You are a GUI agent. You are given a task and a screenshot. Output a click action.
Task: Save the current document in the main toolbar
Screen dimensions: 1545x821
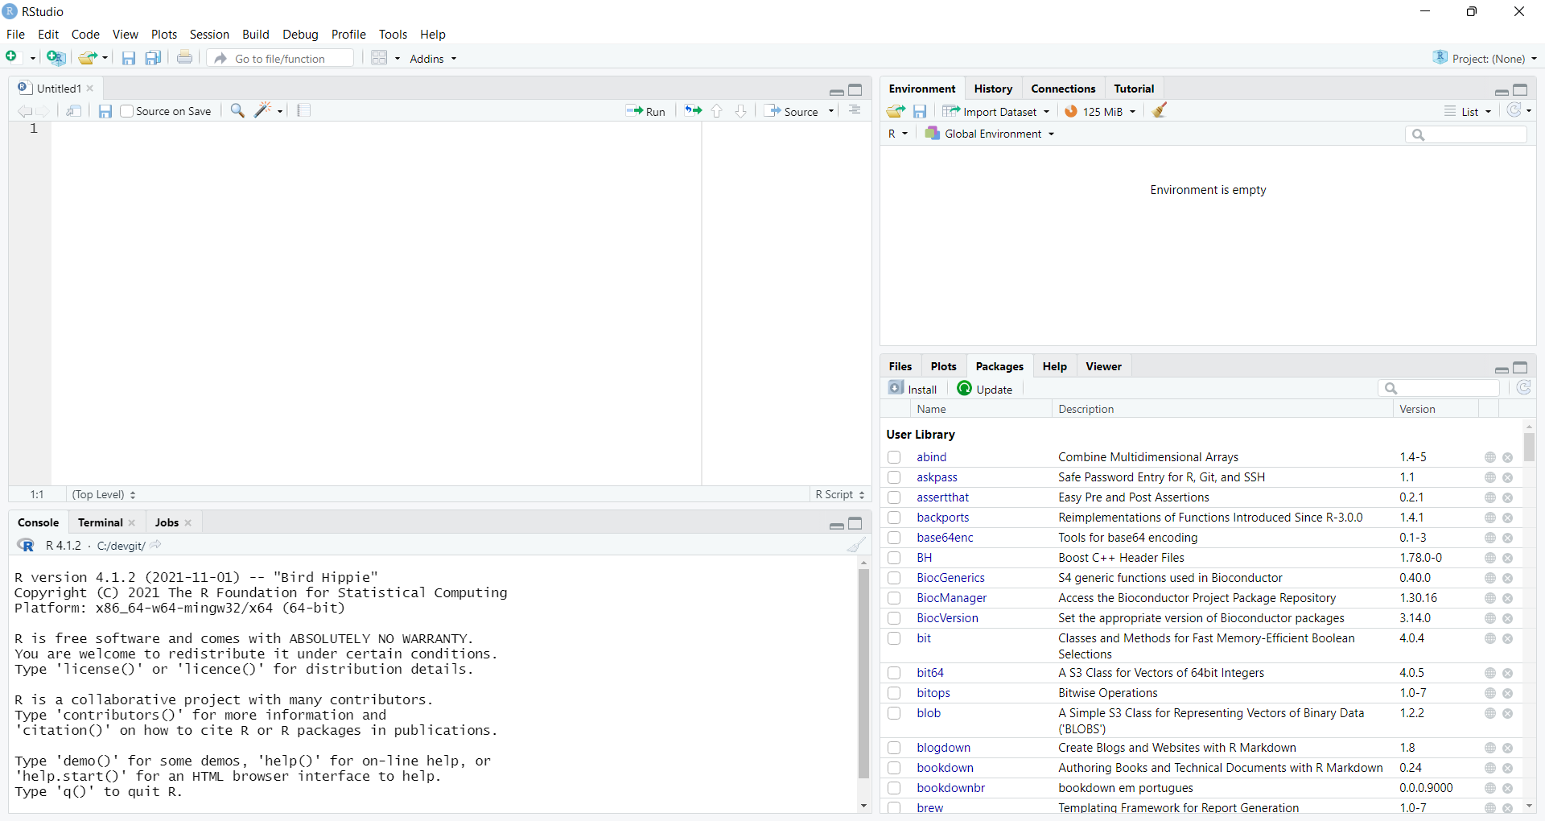coord(128,58)
